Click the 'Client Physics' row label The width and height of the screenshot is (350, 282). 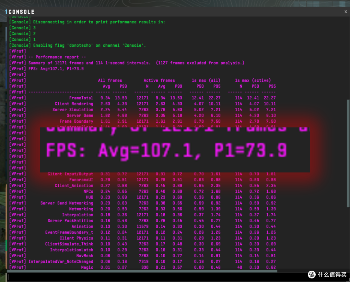point(76,238)
